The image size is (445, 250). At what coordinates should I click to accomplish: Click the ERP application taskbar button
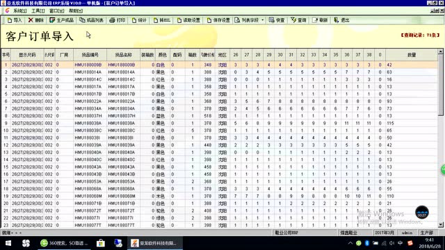tap(154, 243)
